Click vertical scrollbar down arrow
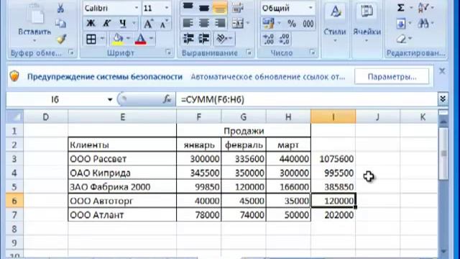 tap(443, 252)
